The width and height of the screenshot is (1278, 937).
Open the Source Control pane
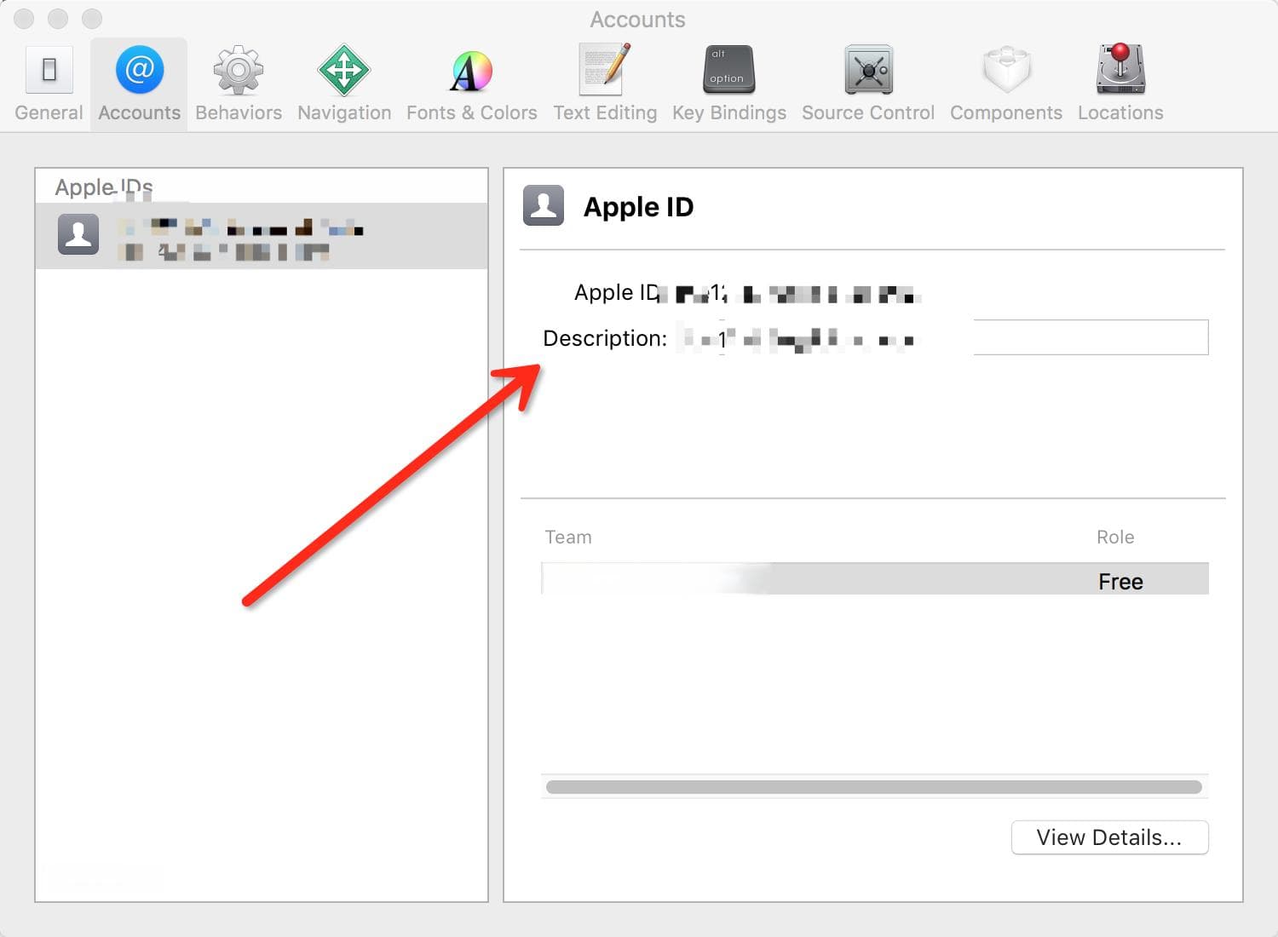coord(868,83)
